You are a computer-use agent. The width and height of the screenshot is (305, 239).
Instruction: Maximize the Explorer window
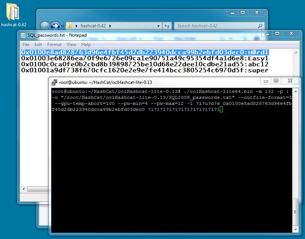243,13
